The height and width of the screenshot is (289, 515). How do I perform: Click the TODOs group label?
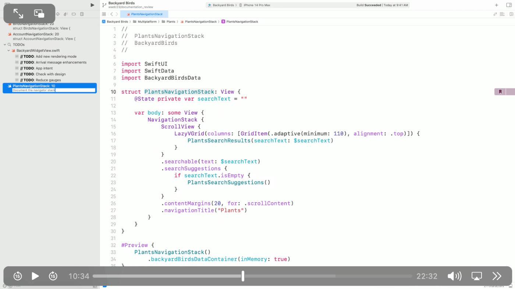tap(19, 44)
